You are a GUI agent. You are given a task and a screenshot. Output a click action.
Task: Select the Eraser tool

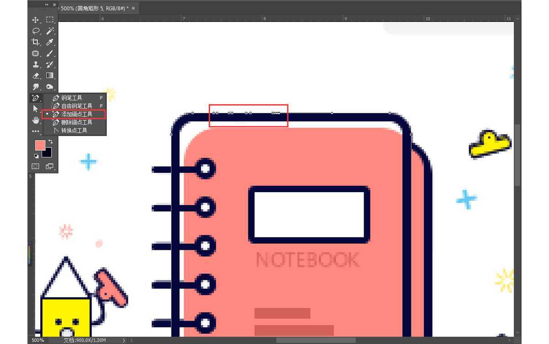tap(36, 75)
